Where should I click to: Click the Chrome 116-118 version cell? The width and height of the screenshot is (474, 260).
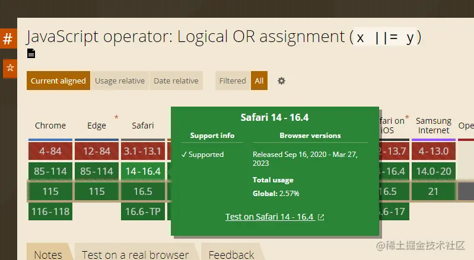[50, 211]
